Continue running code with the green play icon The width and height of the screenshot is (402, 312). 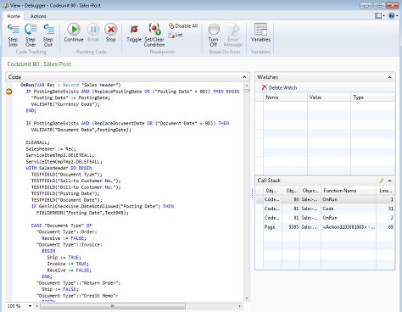point(74,29)
